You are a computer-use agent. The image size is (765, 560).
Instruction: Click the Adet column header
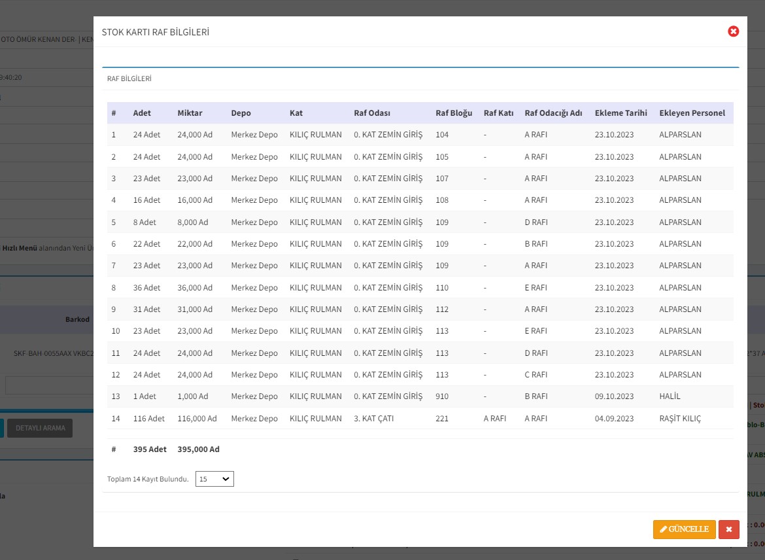[142, 113]
